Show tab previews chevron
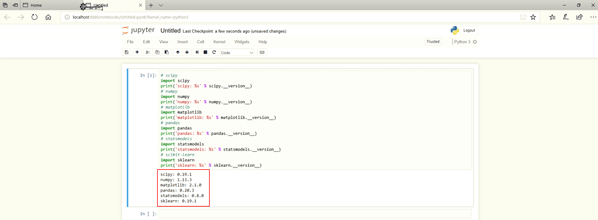598x220 pixels. pyautogui.click(x=161, y=5)
